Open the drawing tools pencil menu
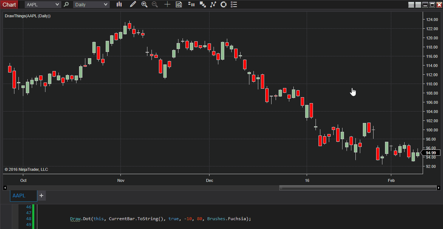Screen dimensions: 443x229 pyautogui.click(x=133, y=4)
